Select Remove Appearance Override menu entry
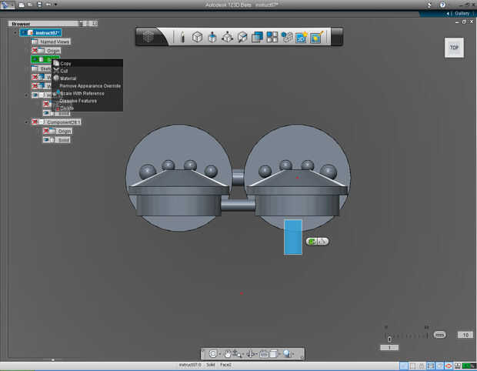477x371 pixels. pyautogui.click(x=87, y=86)
